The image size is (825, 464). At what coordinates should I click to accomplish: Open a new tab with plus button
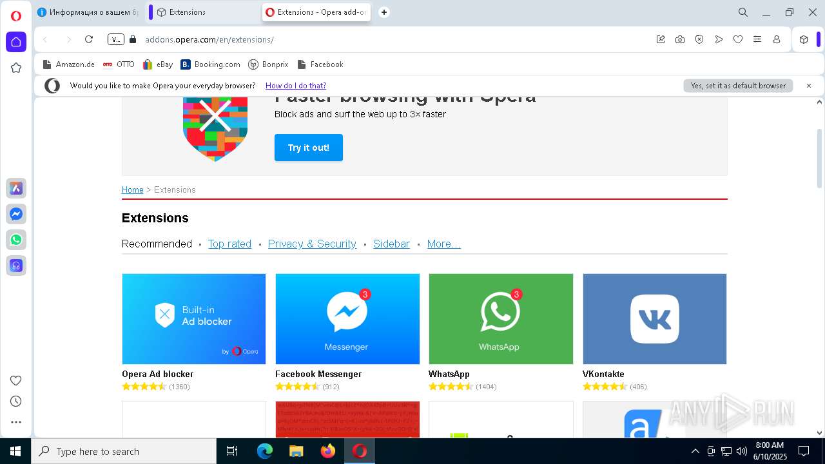(x=384, y=12)
